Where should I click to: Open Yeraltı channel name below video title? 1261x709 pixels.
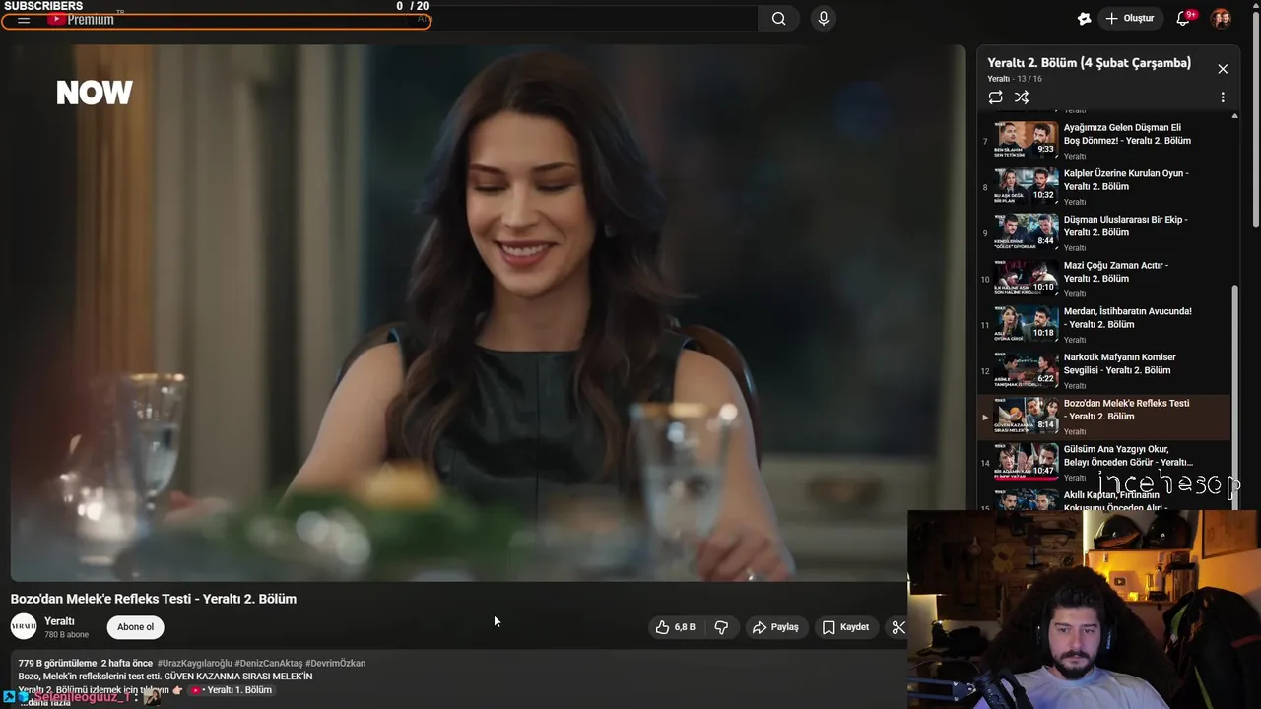(x=59, y=621)
